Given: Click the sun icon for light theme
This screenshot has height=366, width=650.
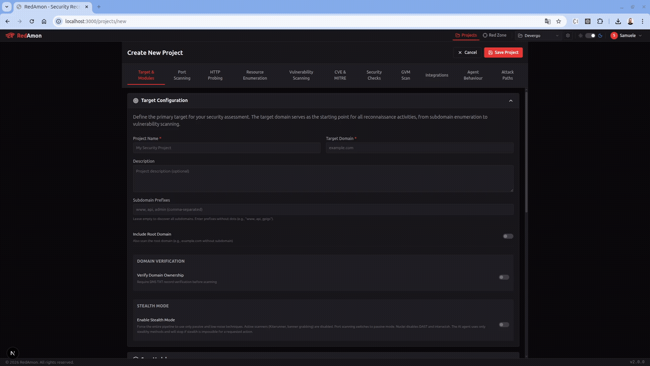Looking at the screenshot, I should tap(580, 36).
